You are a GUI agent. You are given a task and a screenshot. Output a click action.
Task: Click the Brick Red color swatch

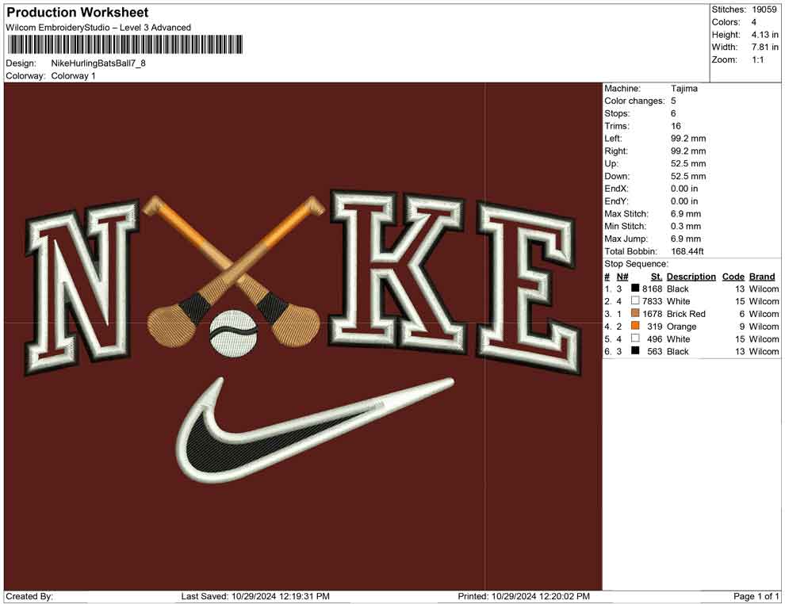[x=635, y=313]
